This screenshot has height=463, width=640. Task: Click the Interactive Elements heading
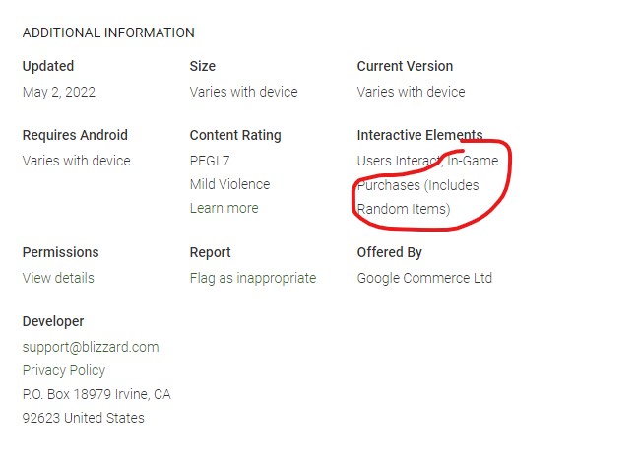coord(419,135)
